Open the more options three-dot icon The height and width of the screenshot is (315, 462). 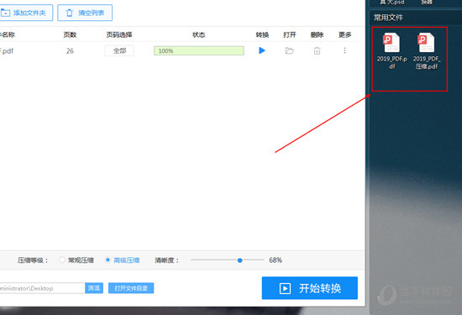344,50
